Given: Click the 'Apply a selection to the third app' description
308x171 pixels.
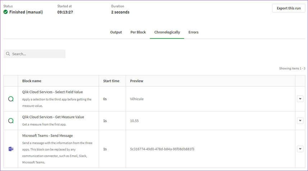Looking at the screenshot, I should [57, 103].
